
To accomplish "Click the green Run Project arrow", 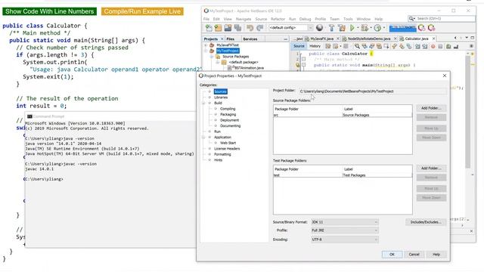I will [352, 28].
